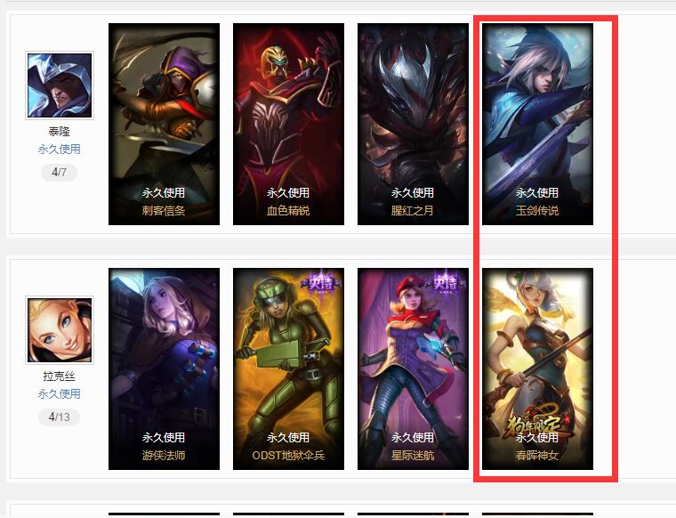Open the ODST地狱伞兵 skin card

point(288,368)
